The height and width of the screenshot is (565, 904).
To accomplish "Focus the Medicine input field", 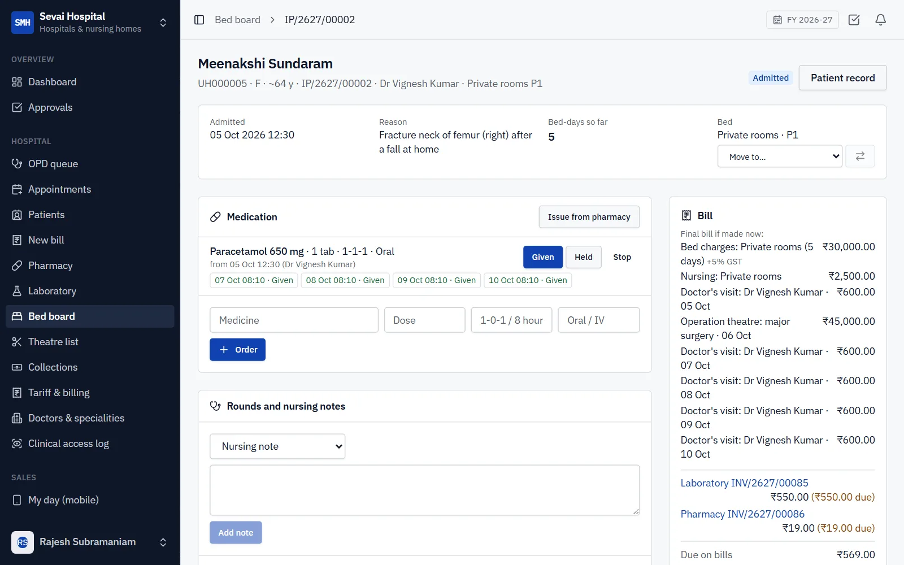I will (x=294, y=320).
